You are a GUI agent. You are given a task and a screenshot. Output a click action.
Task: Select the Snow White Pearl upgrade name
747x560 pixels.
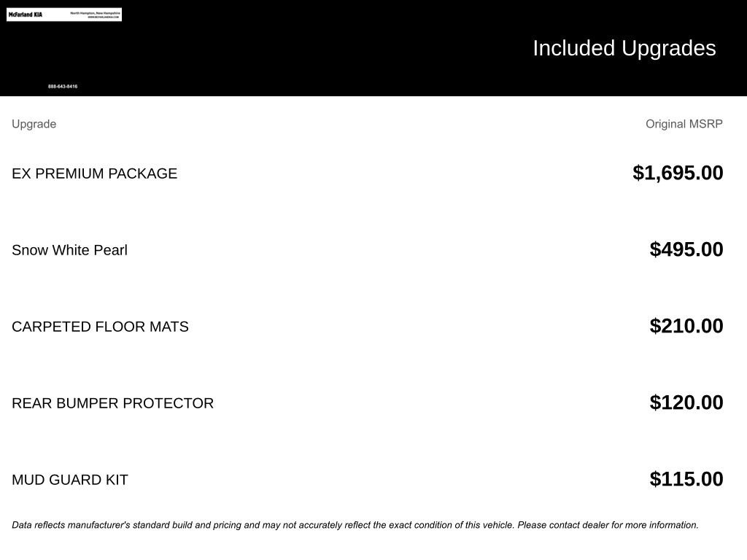[69, 250]
